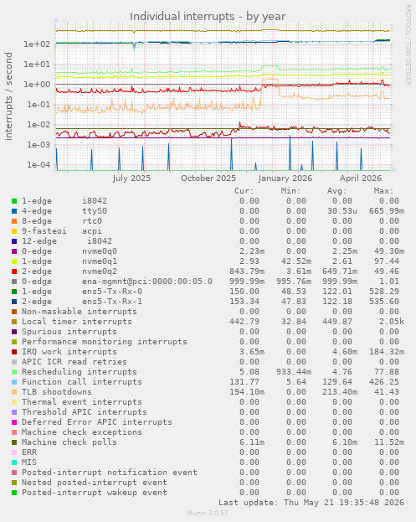
Task: Click the nvme0q0 purple legend swatch
Action: click(x=14, y=251)
